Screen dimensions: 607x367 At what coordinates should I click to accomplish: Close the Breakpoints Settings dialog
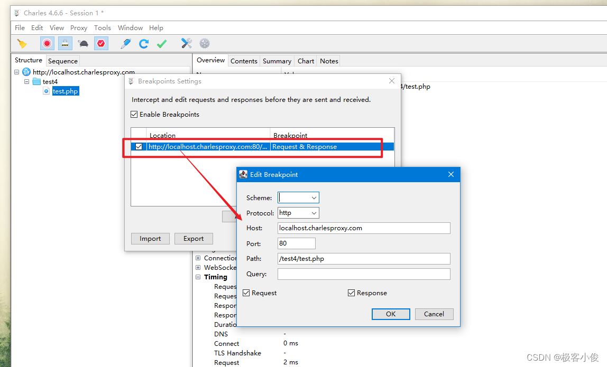[x=392, y=81]
